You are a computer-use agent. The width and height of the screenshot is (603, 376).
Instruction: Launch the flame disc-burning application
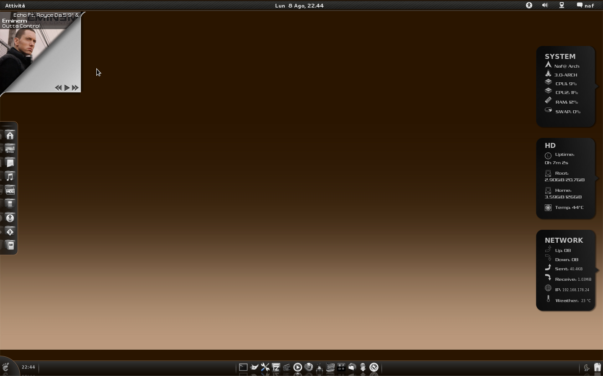tap(374, 367)
